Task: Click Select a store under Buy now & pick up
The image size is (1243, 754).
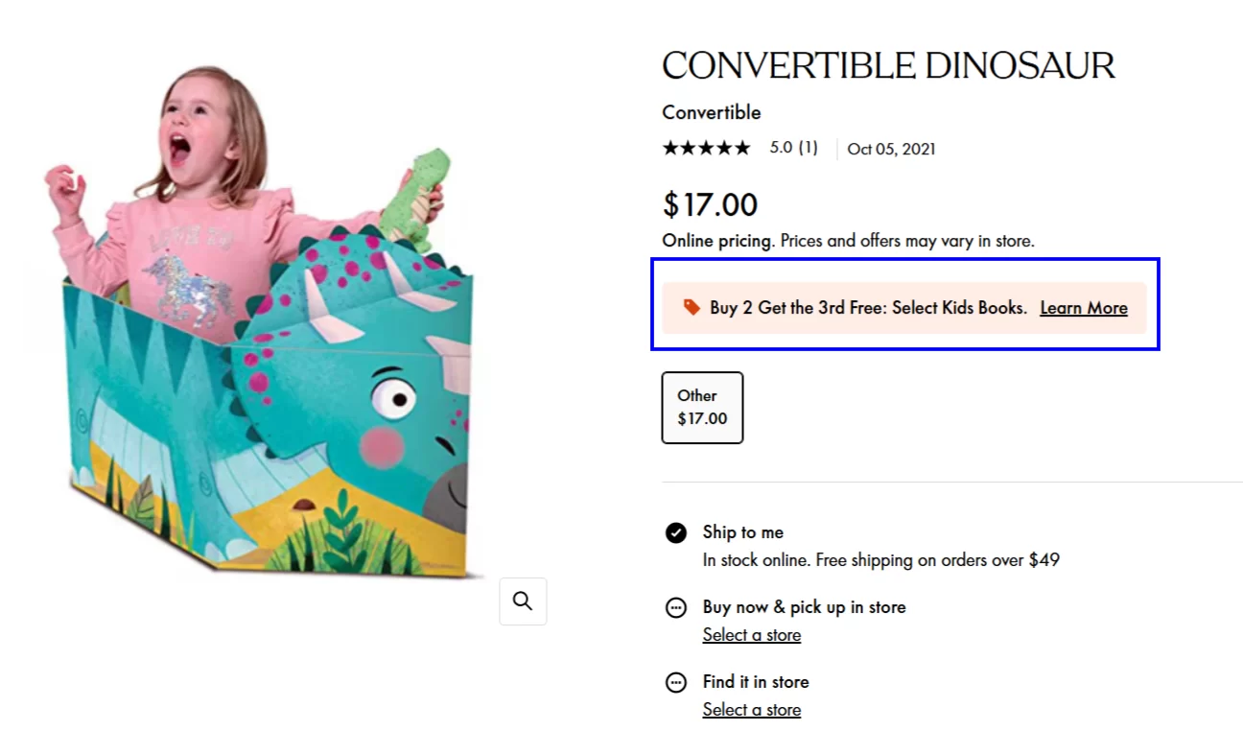Action: click(751, 635)
